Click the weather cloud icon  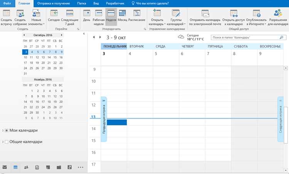181,37
